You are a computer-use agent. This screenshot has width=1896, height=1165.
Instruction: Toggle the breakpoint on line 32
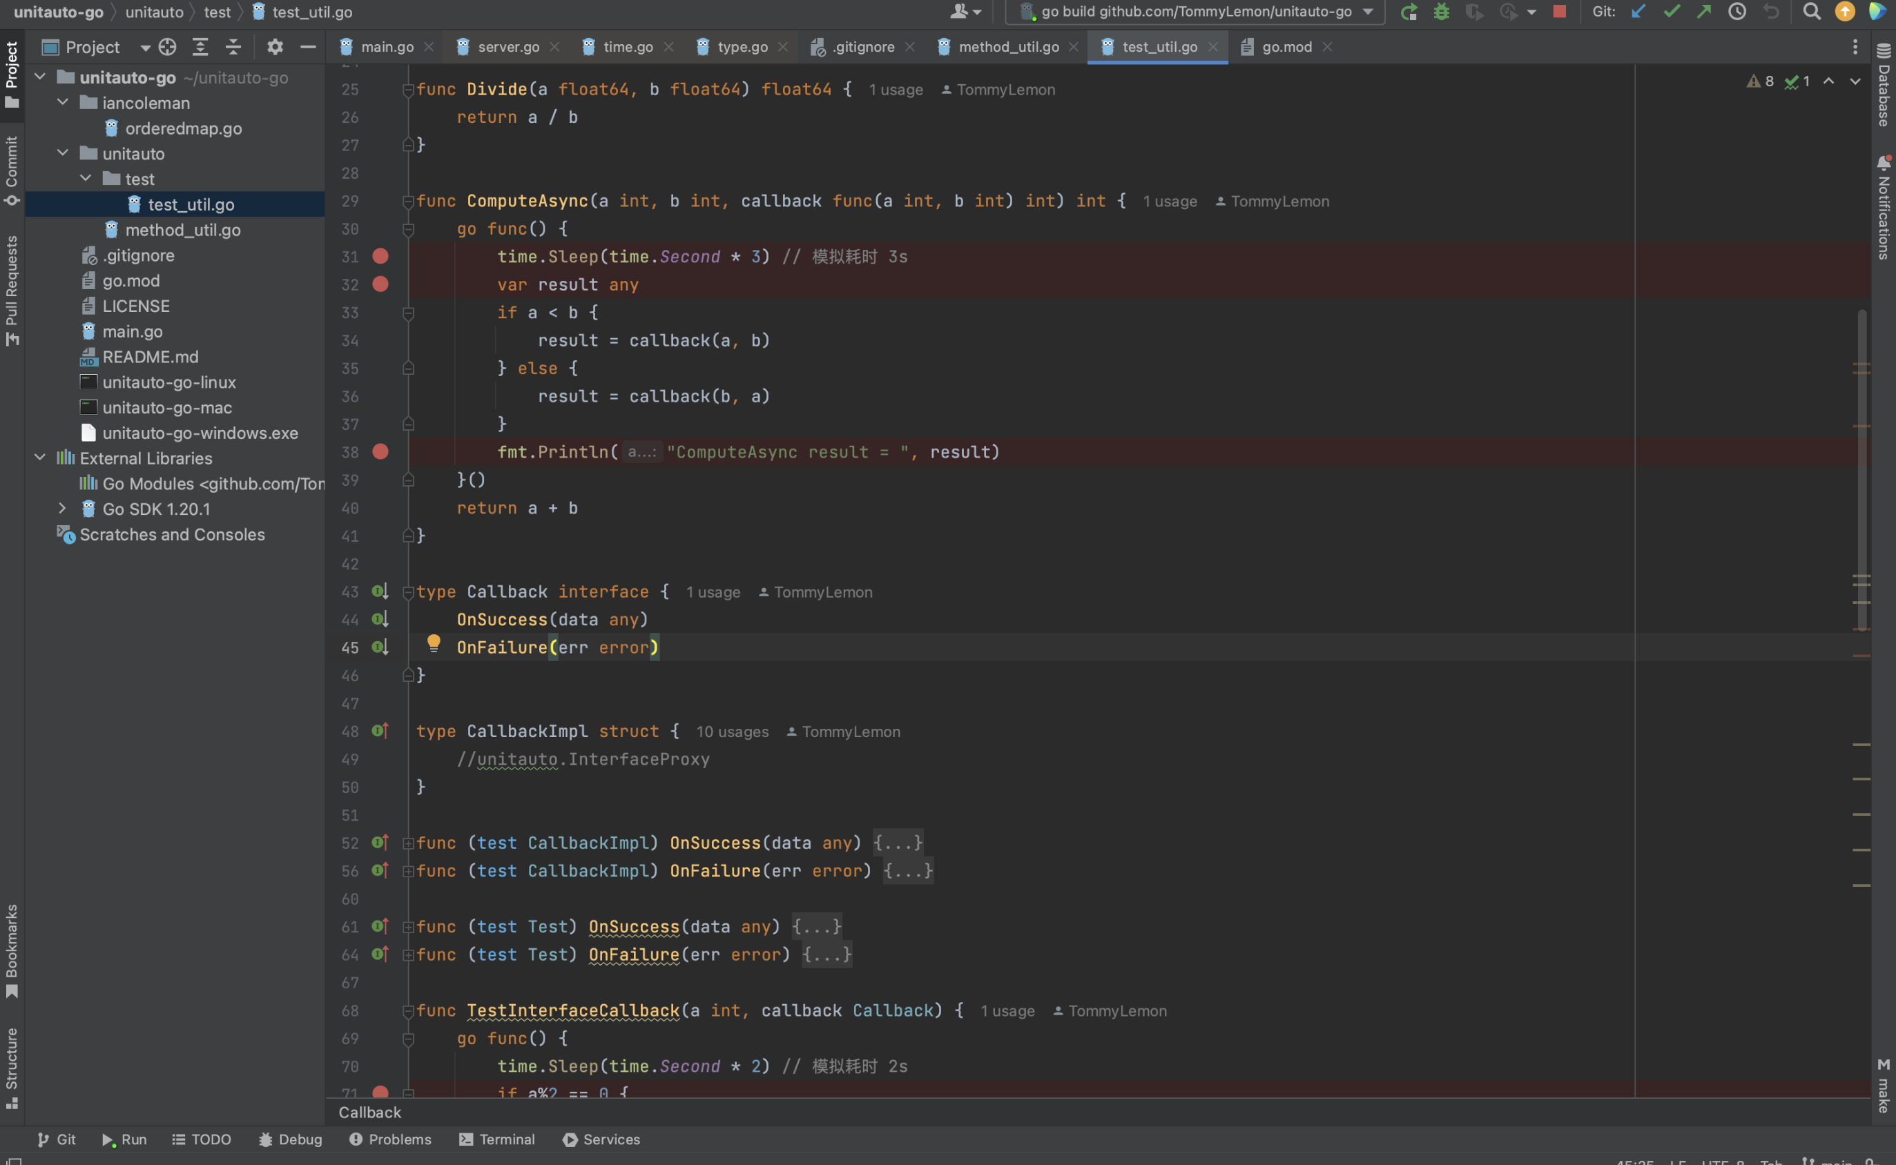tap(380, 284)
